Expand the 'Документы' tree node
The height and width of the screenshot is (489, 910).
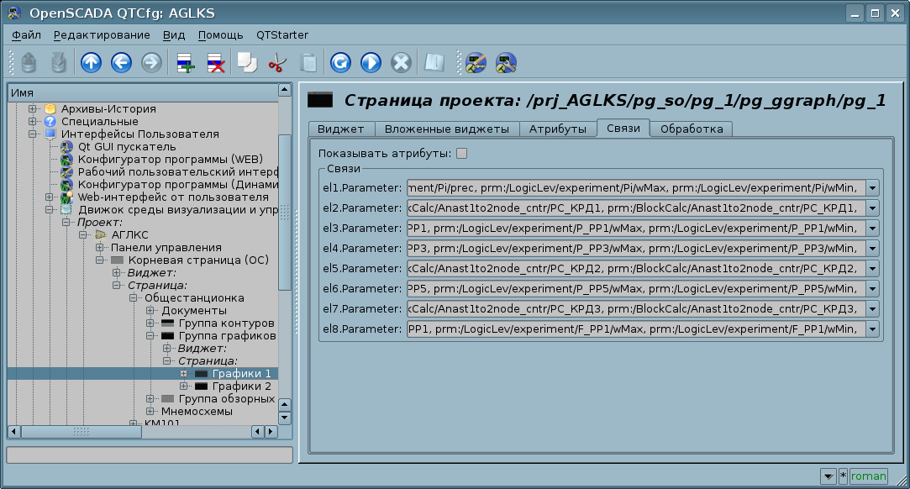pos(150,311)
